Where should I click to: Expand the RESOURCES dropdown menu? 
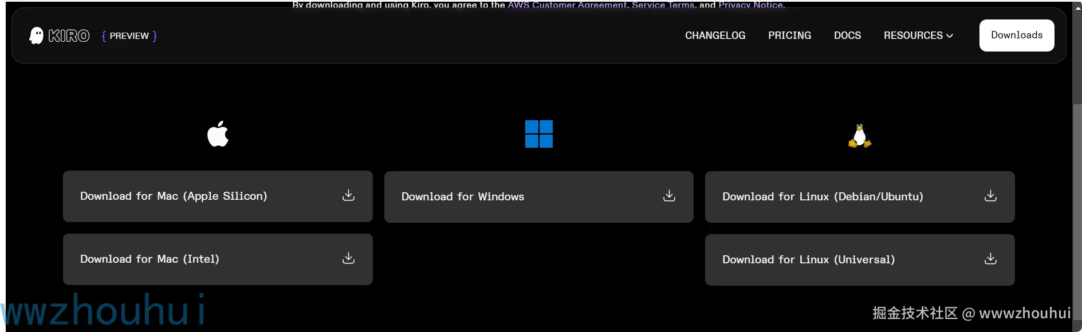(918, 35)
